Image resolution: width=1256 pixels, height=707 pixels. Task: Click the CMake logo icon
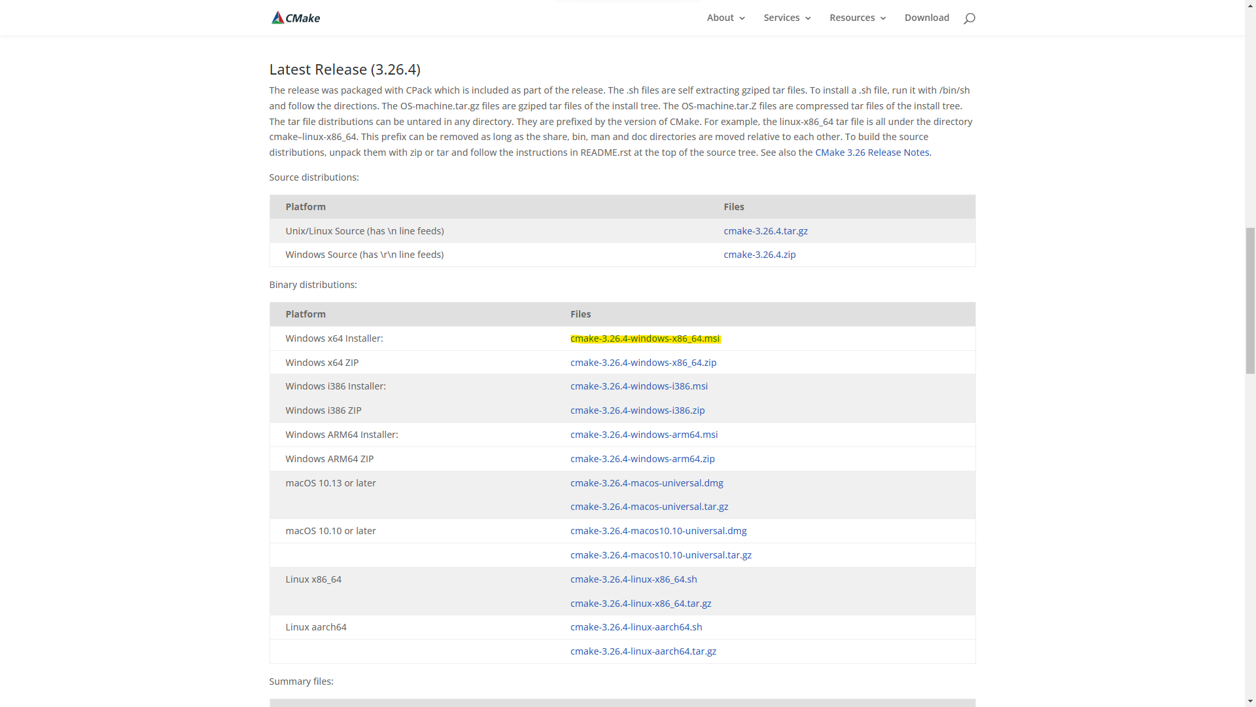[279, 18]
